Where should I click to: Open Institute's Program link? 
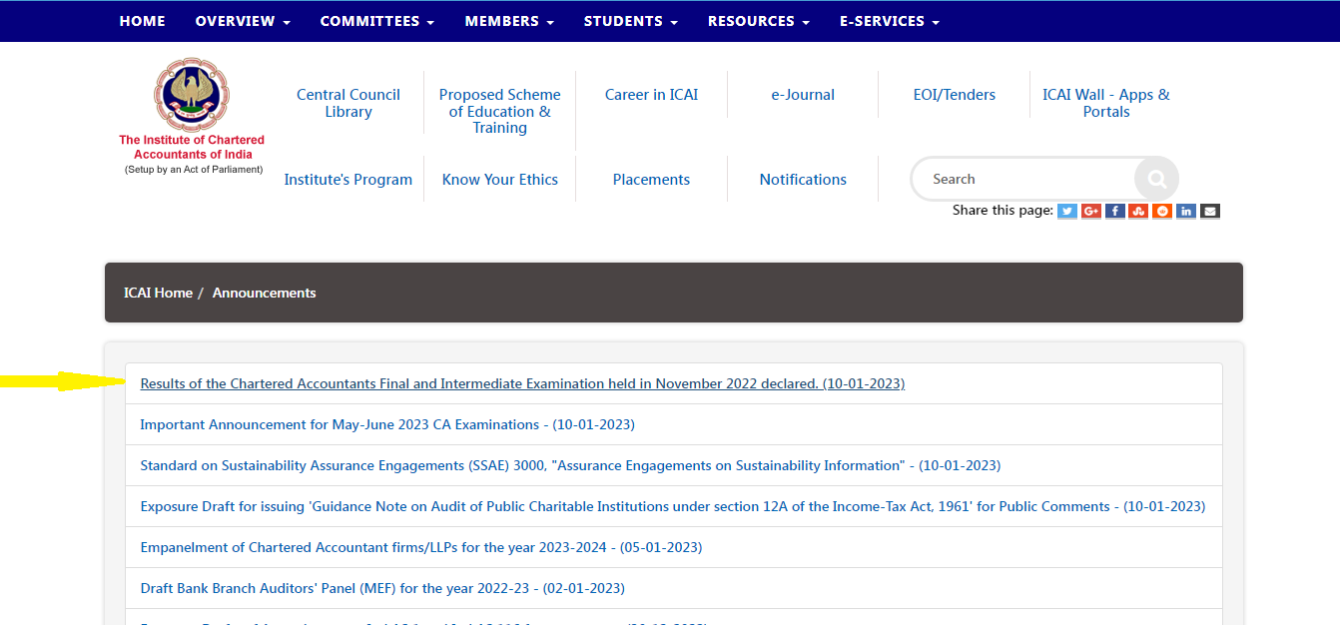pos(348,180)
